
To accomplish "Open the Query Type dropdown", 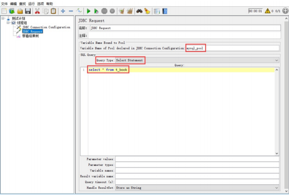I will tap(197, 60).
